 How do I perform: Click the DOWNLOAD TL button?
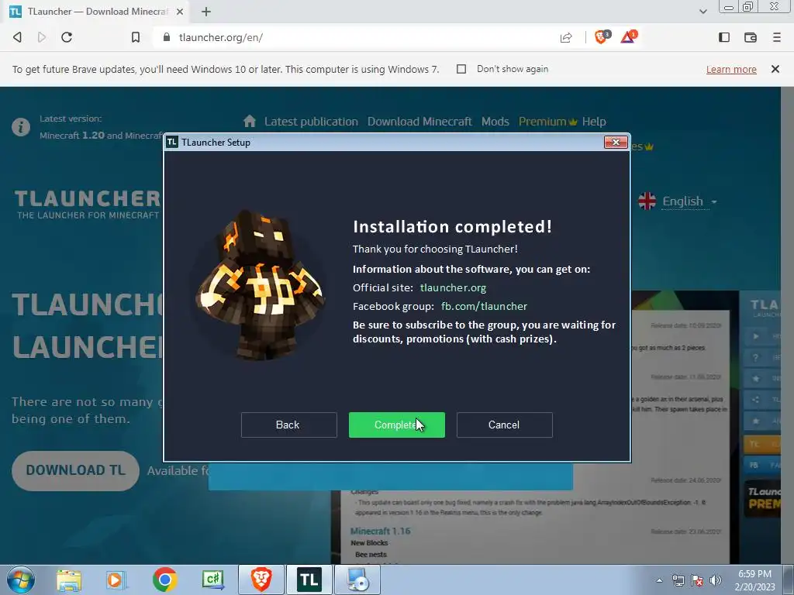click(75, 470)
